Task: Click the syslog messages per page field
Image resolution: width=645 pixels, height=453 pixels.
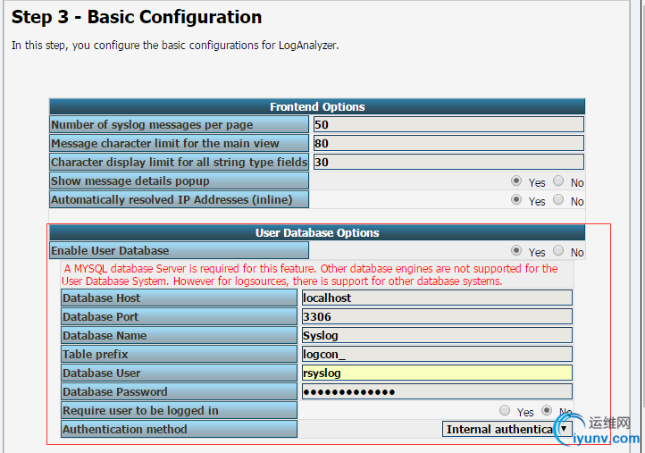Action: 448,125
